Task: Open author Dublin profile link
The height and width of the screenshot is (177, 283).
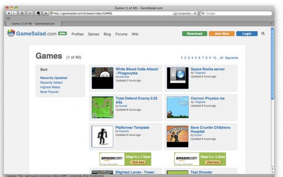Action: [x=198, y=135]
